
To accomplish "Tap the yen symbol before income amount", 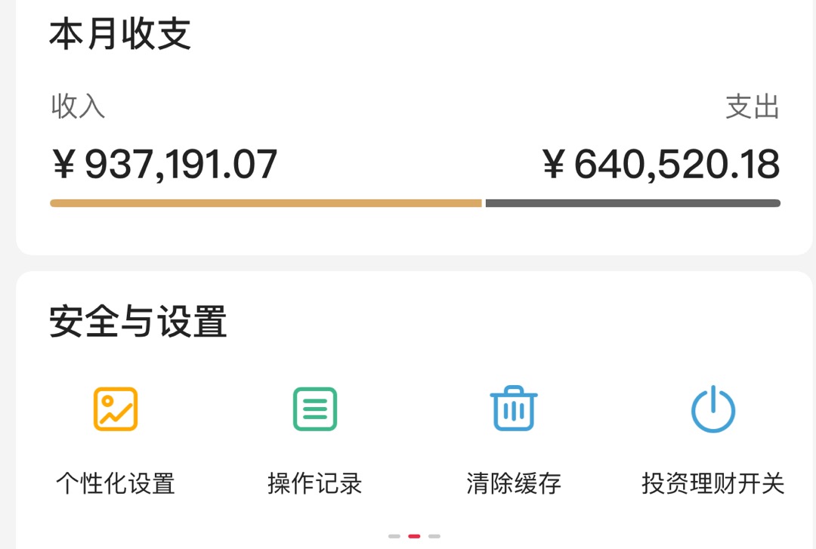I will [64, 164].
